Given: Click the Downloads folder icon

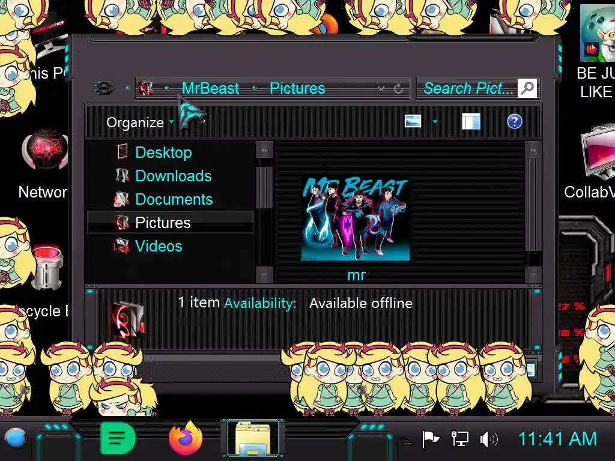Looking at the screenshot, I should pyautogui.click(x=123, y=175).
